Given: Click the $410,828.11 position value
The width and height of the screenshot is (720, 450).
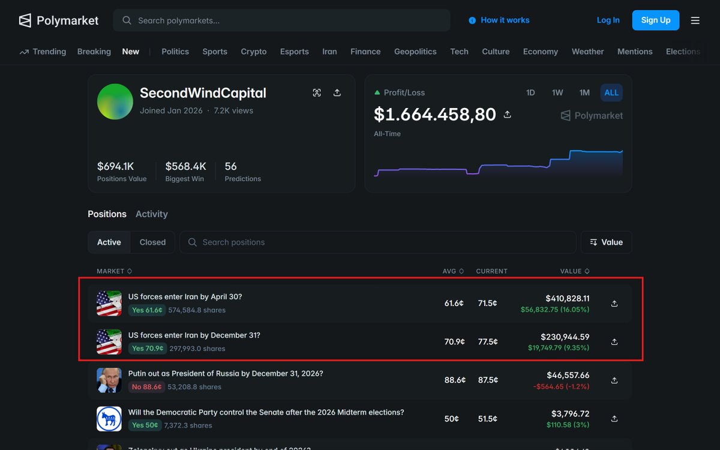Looking at the screenshot, I should (x=568, y=298).
